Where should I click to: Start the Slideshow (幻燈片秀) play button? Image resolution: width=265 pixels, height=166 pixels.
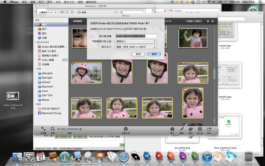[x=125, y=129]
